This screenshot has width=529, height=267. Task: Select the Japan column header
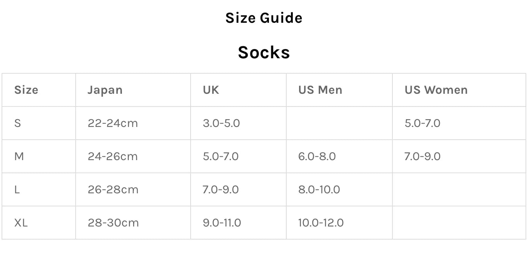click(105, 90)
